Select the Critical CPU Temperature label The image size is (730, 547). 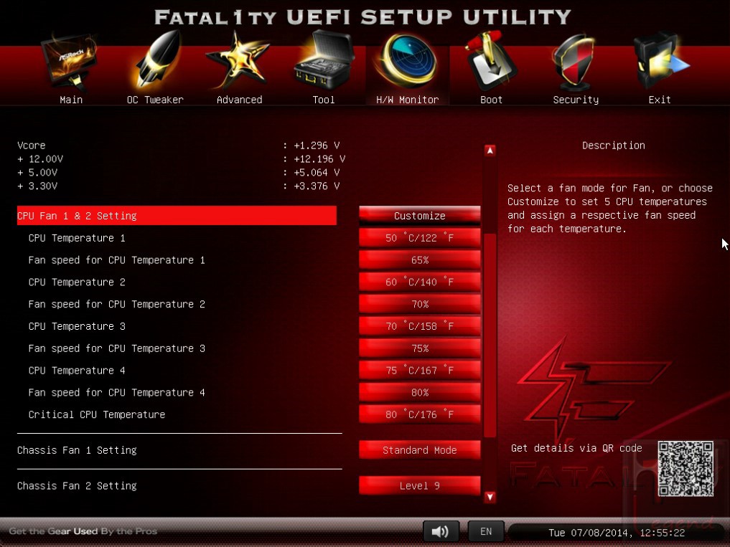[97, 414]
